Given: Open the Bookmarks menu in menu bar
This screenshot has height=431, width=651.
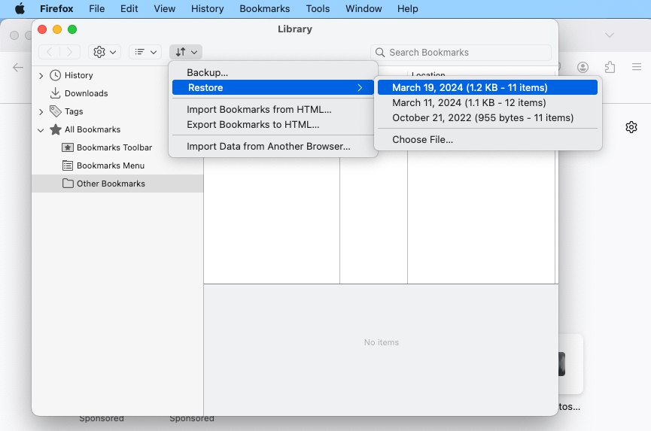Looking at the screenshot, I should pos(264,9).
